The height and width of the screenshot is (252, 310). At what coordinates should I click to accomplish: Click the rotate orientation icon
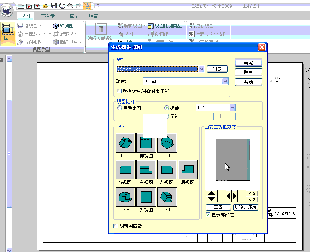tap(252, 196)
